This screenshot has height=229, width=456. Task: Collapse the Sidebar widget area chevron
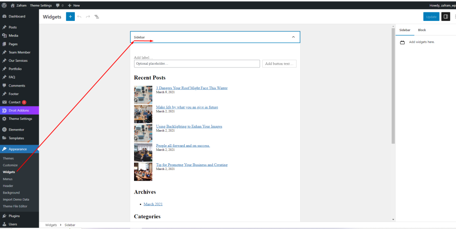pos(293,37)
